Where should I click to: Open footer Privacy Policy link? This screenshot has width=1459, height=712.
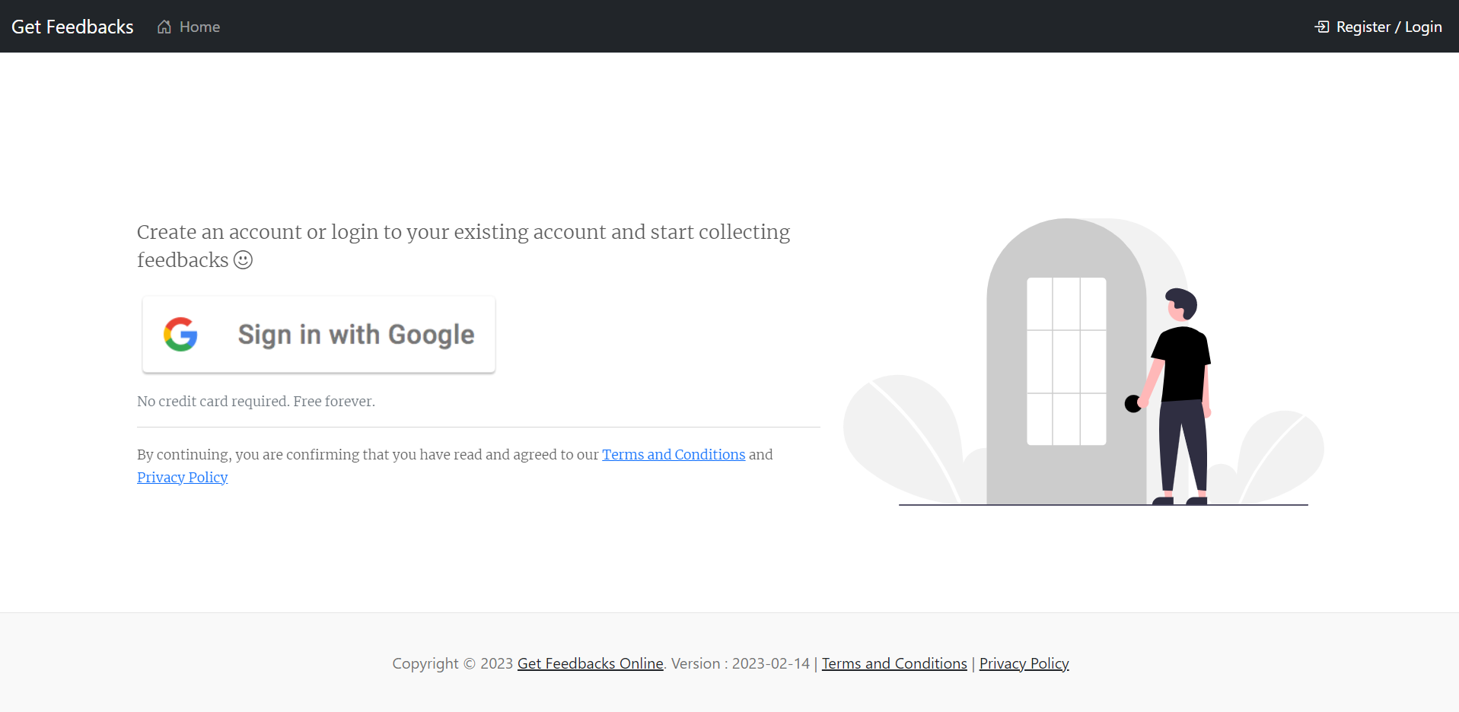1024,663
